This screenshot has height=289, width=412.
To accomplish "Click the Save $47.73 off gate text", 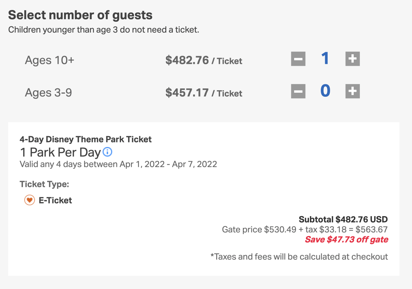I will (x=346, y=239).
